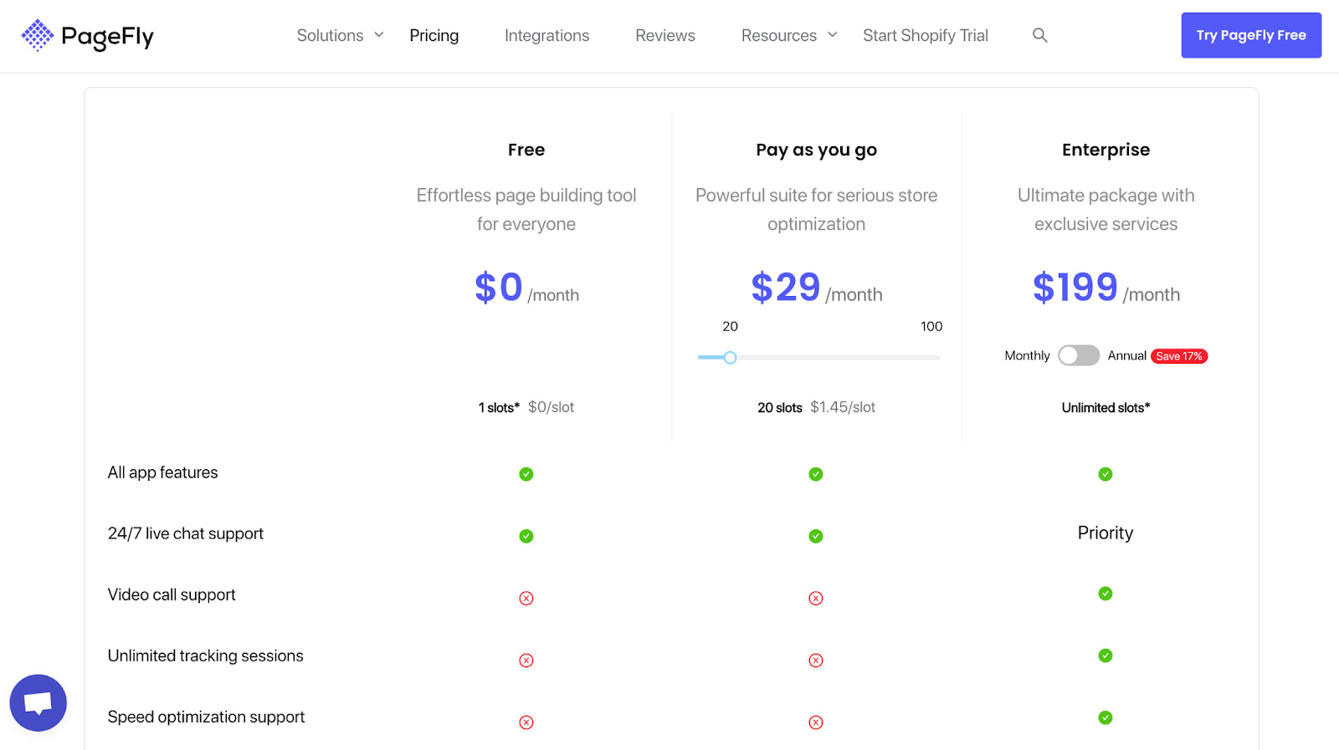
Task: Expand the Resources dropdown menu
Action: click(x=788, y=35)
